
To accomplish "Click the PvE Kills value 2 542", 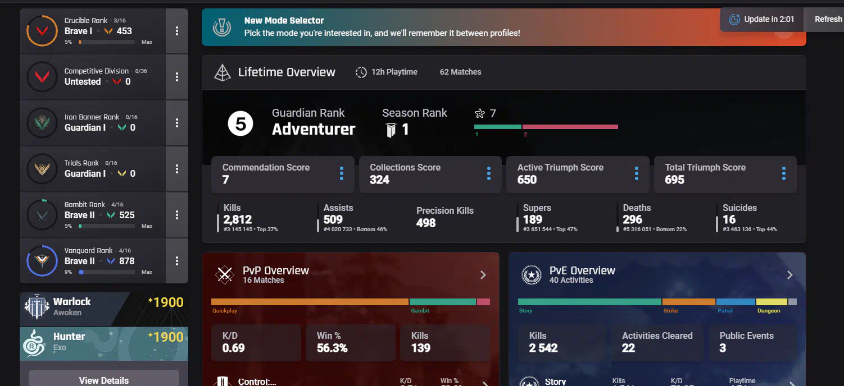I will pos(544,348).
